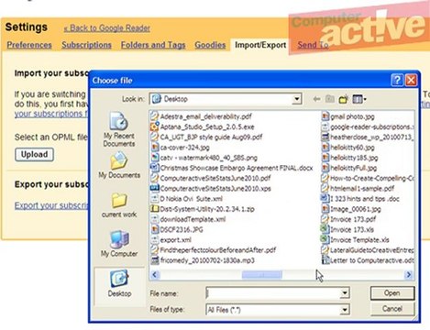The image size is (430, 330).
Task: Follow the Export your subscriptions link
Action: click(x=51, y=205)
